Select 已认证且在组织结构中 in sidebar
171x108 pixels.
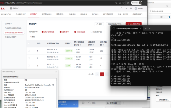point(13,28)
